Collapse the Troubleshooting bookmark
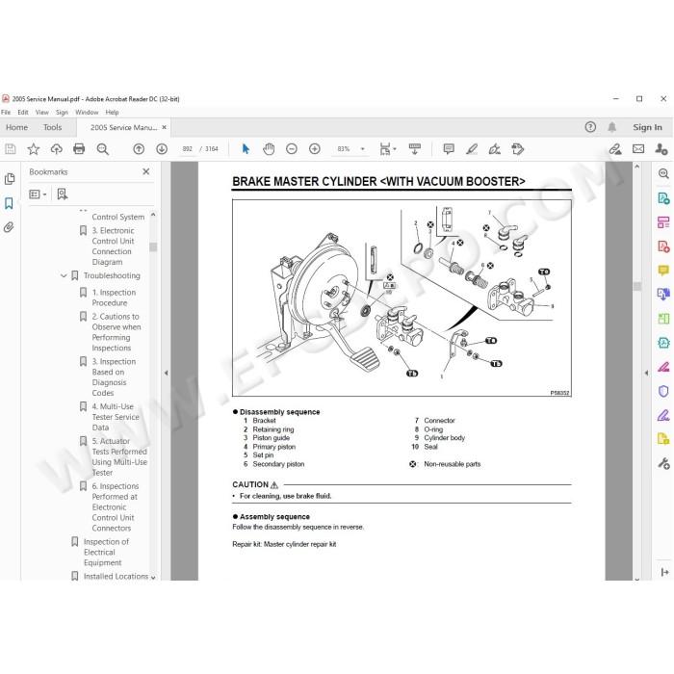This screenshot has width=674, height=674. pyautogui.click(x=64, y=275)
